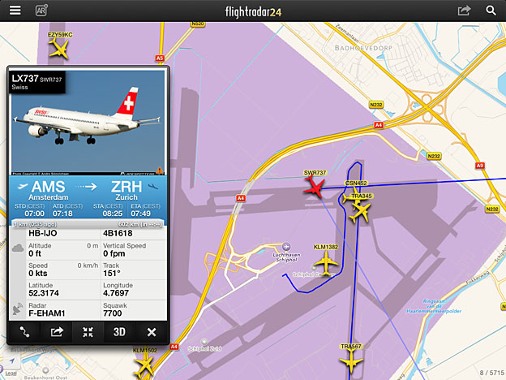Switch to 3D view
506x380 pixels.
(119, 332)
